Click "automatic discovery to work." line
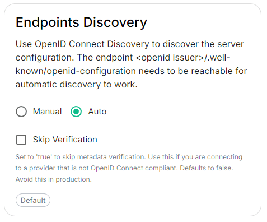The width and height of the screenshot is (267, 222). point(77,85)
